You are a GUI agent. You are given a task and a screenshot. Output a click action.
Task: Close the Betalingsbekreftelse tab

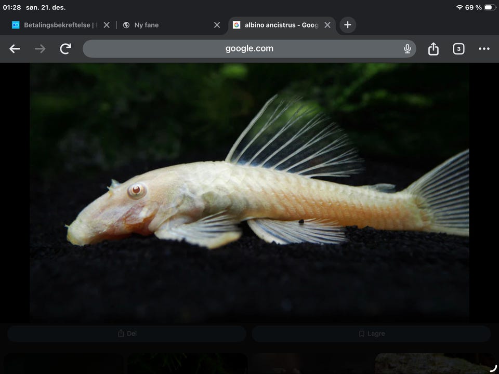pyautogui.click(x=107, y=25)
